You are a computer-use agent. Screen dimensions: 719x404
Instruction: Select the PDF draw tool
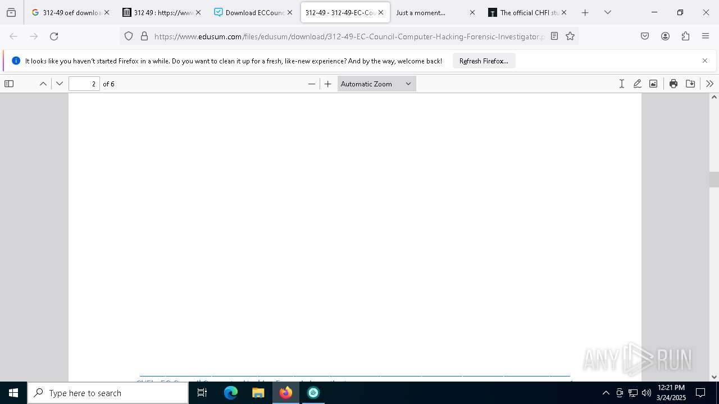(x=638, y=84)
